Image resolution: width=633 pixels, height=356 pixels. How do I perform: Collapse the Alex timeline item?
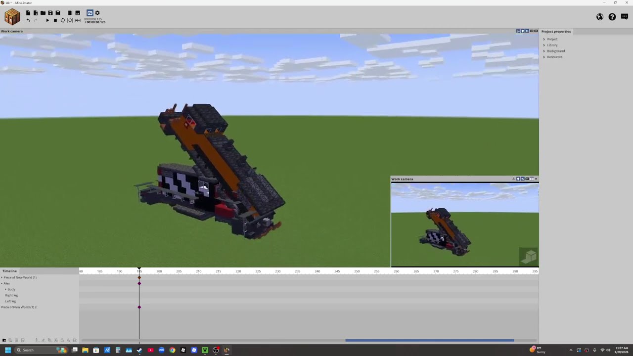click(1, 283)
